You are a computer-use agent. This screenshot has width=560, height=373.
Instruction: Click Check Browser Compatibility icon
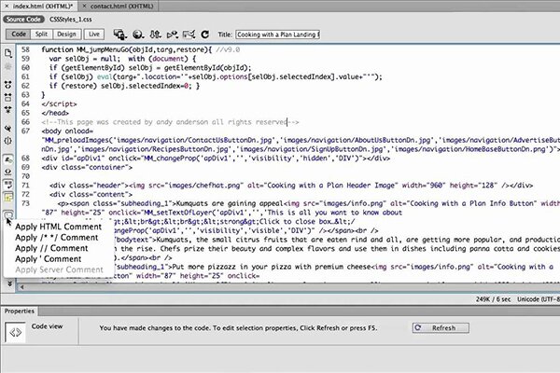point(189,35)
